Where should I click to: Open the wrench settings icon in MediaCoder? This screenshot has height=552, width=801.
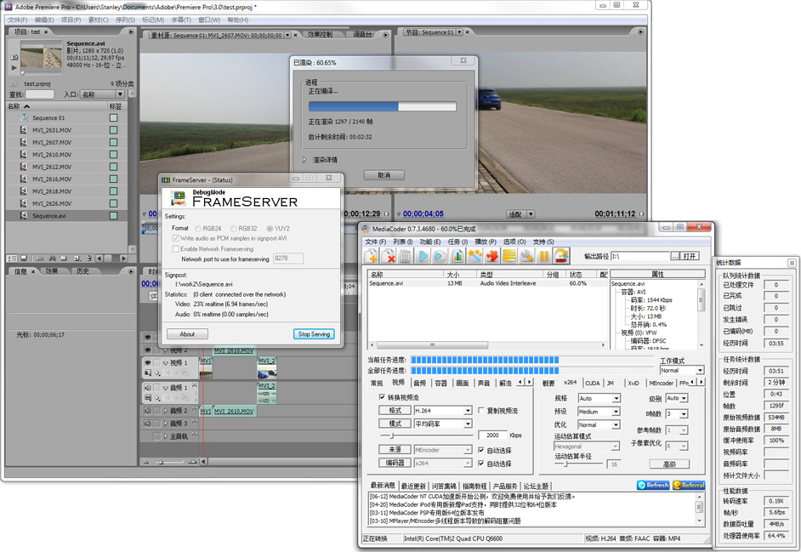(x=526, y=255)
